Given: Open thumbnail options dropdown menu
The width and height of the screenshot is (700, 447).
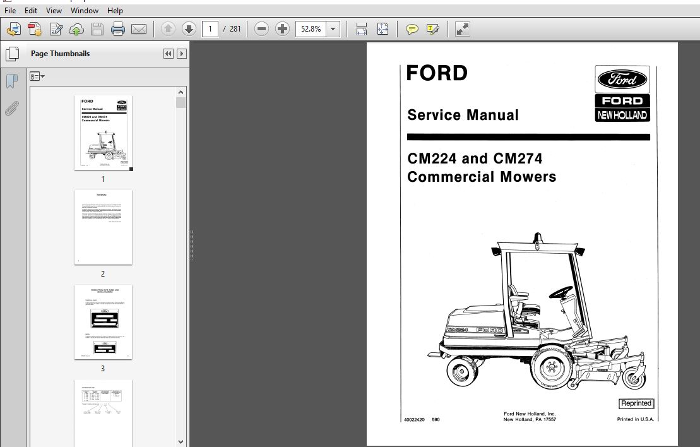Looking at the screenshot, I should click(37, 76).
